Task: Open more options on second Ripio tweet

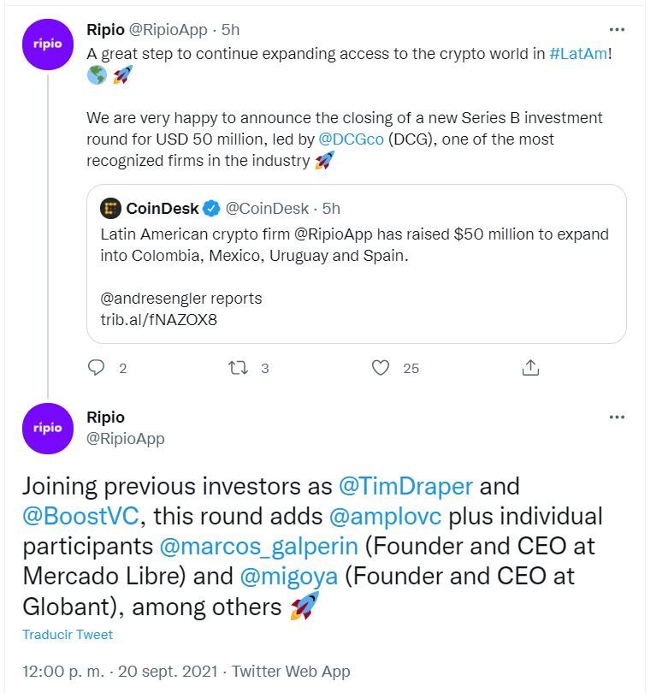Action: [x=617, y=417]
